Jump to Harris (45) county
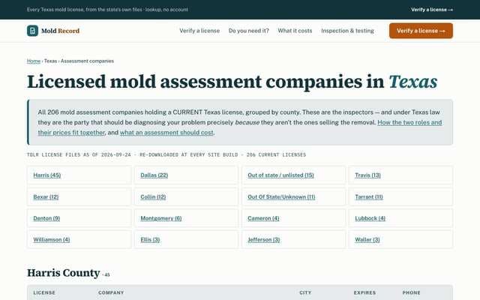This screenshot has width=480, height=300. 46,175
